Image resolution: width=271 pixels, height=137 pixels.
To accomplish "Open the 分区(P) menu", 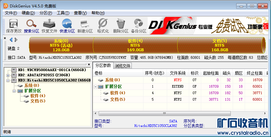I will click(46, 13).
